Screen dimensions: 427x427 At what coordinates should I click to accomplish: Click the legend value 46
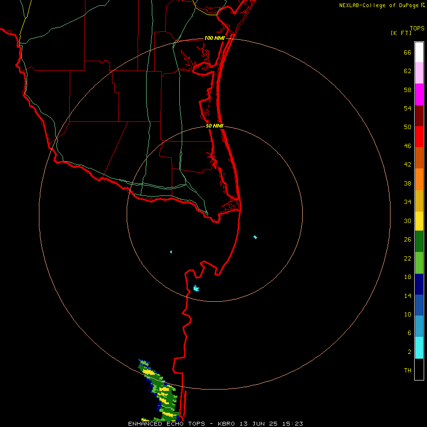(x=408, y=146)
